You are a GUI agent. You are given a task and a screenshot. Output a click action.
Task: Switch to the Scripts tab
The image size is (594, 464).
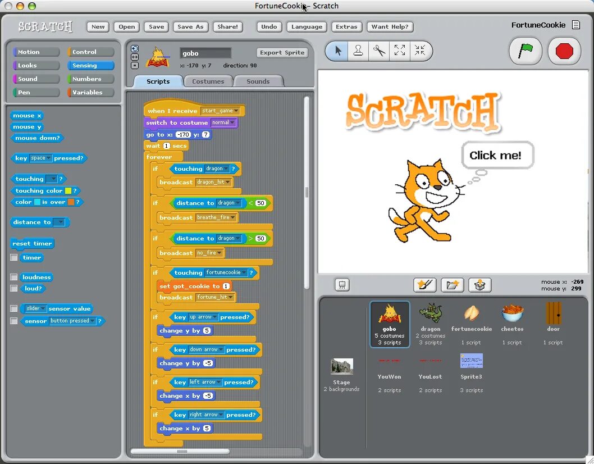click(158, 81)
